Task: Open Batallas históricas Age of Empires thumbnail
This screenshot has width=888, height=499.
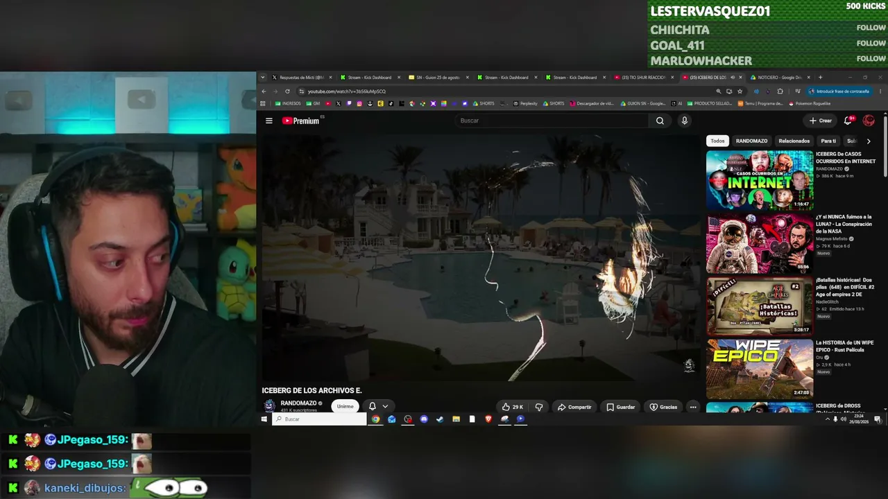Action: [760, 306]
